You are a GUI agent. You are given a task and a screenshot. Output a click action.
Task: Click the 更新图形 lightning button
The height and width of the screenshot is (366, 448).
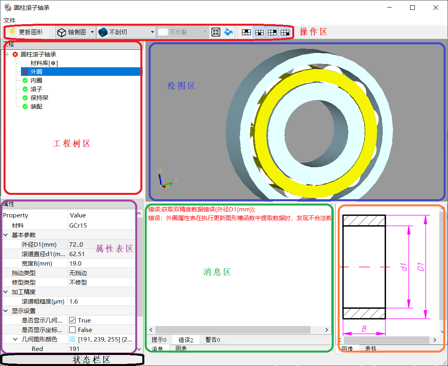click(26, 32)
